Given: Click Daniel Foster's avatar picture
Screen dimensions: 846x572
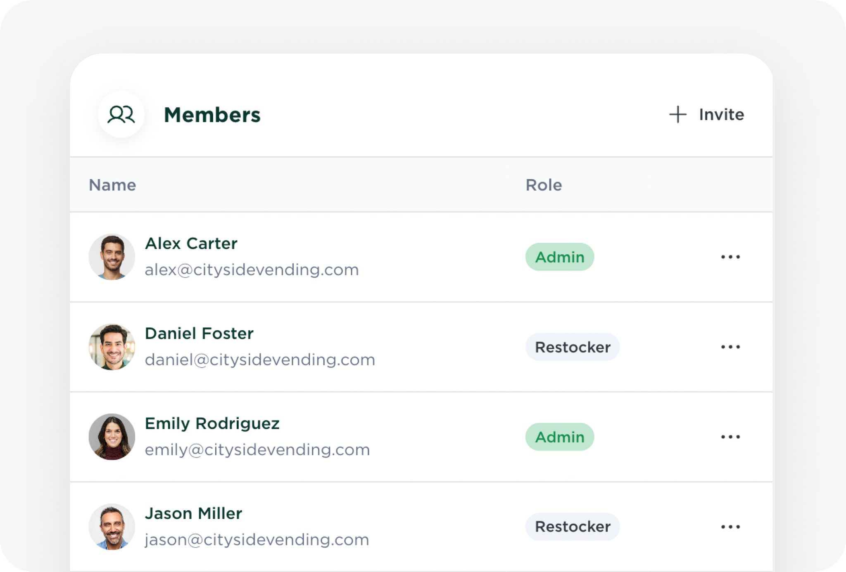Looking at the screenshot, I should tap(112, 347).
